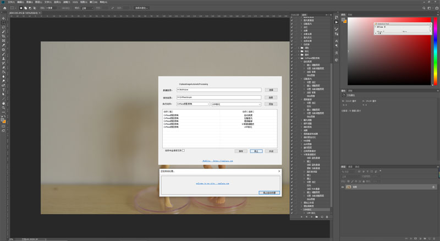440x241 pixels.
Task: Click the Home icon in options bar
Action: point(4,8)
